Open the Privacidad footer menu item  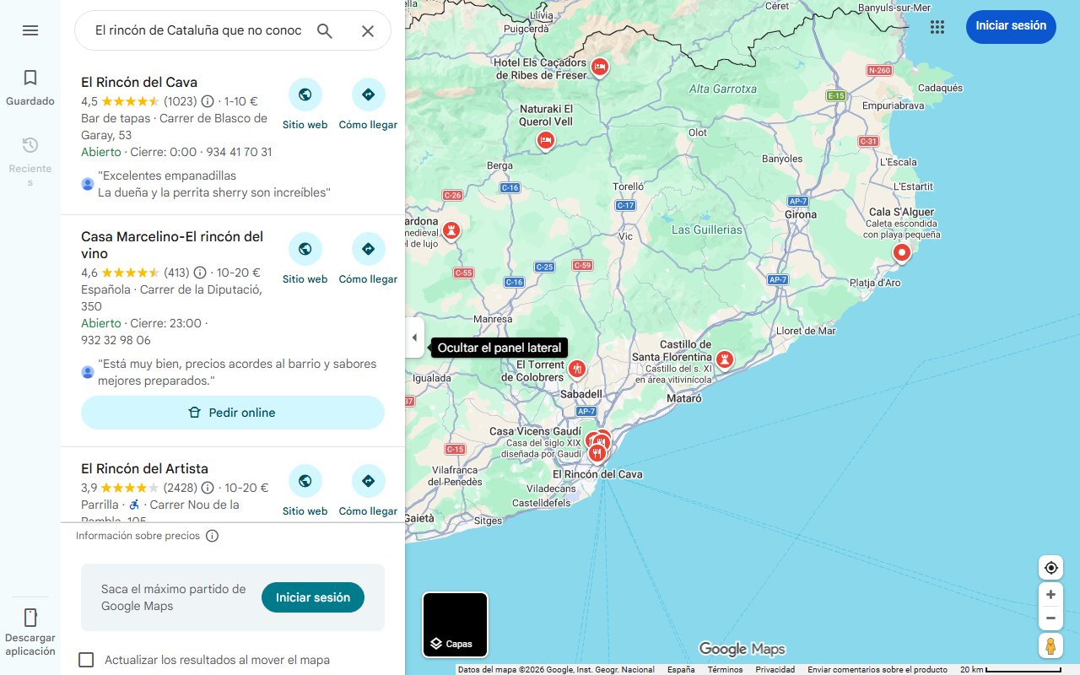pyautogui.click(x=775, y=668)
